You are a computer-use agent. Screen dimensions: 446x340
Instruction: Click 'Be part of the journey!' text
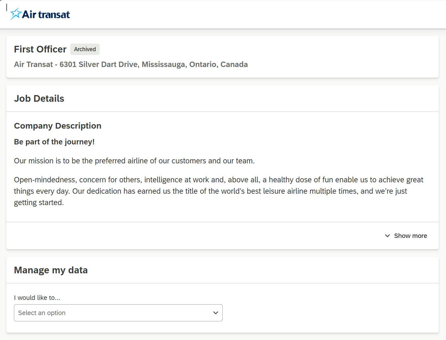pyautogui.click(x=54, y=142)
